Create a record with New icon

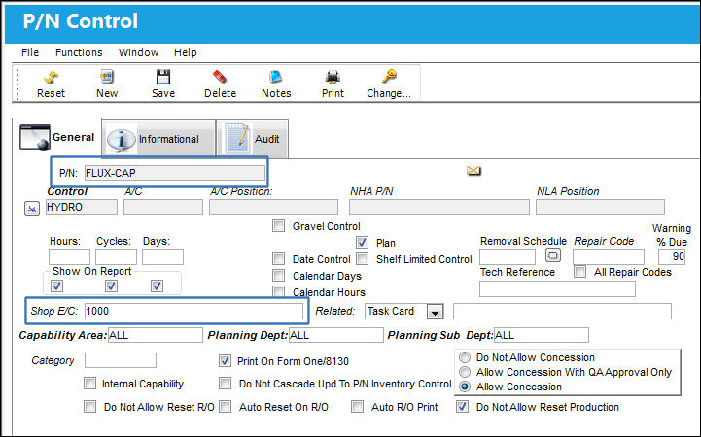(107, 78)
